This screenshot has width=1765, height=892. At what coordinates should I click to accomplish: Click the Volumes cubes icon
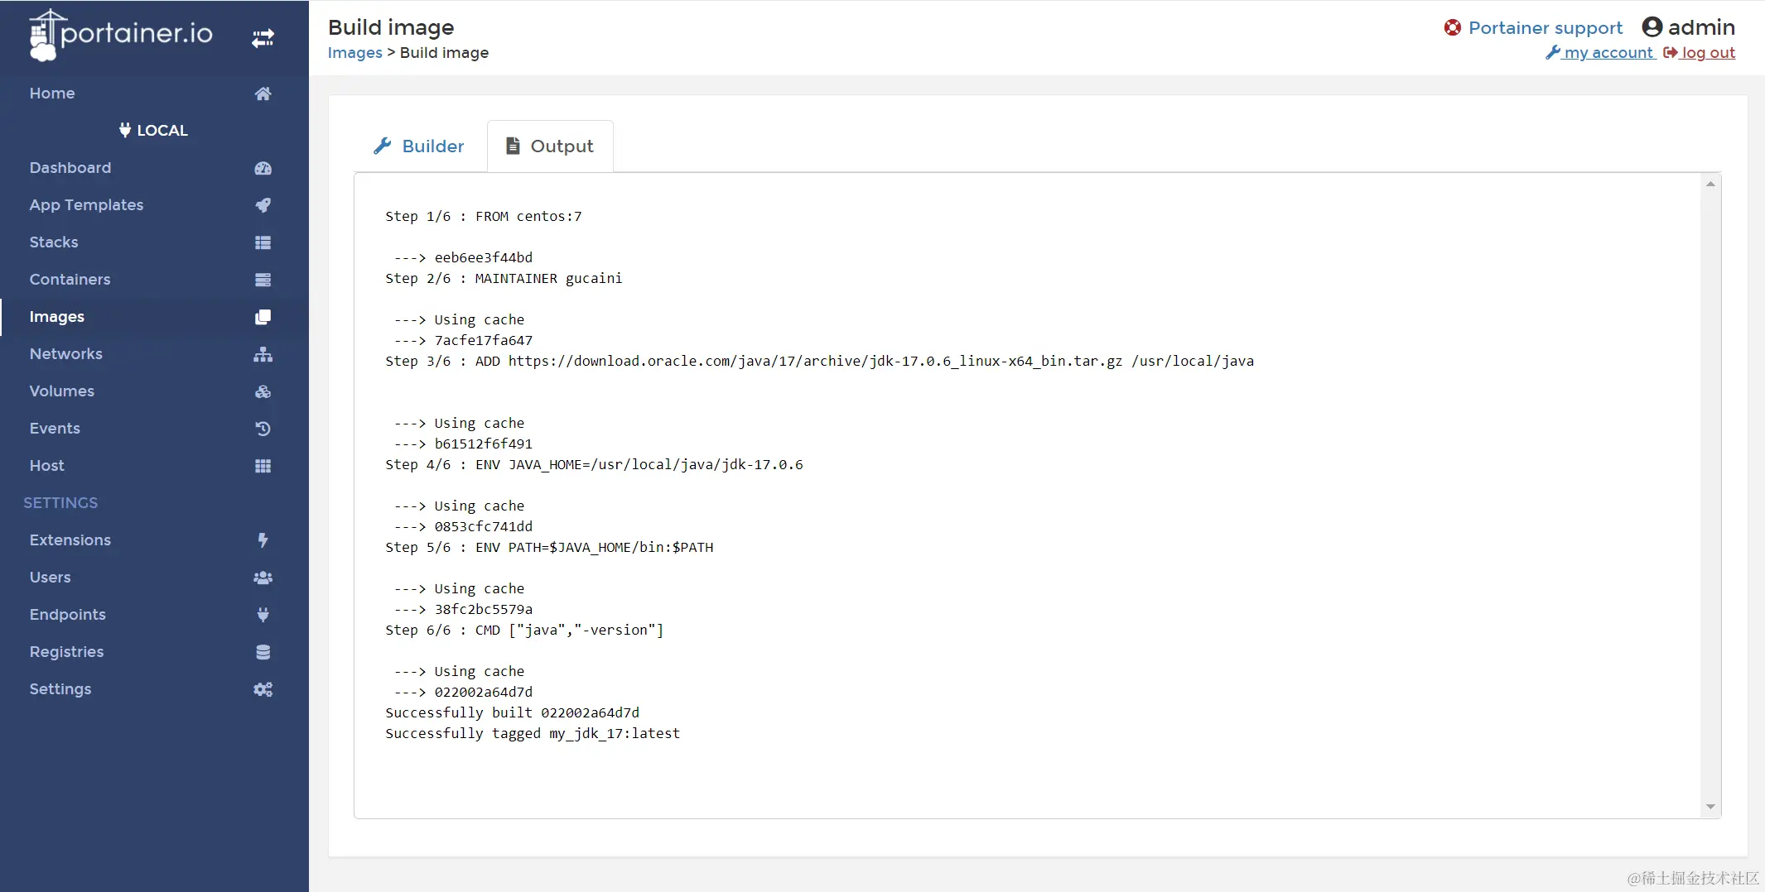point(263,391)
